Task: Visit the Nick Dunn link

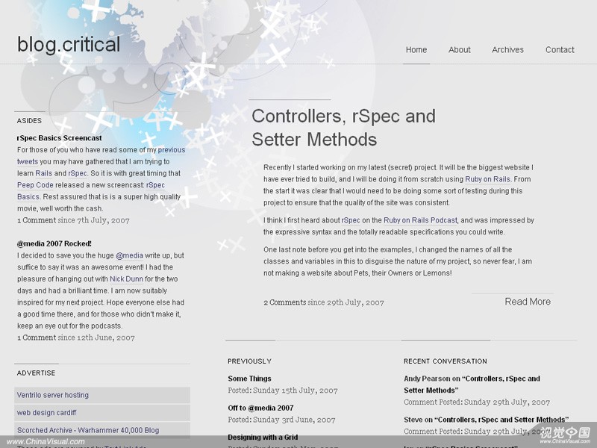Action: point(126,279)
